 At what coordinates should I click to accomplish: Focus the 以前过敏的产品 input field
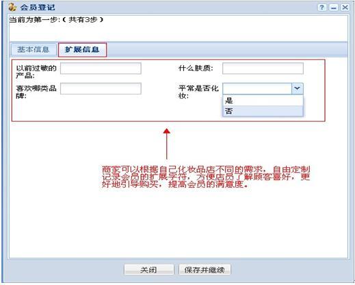tap(101, 69)
